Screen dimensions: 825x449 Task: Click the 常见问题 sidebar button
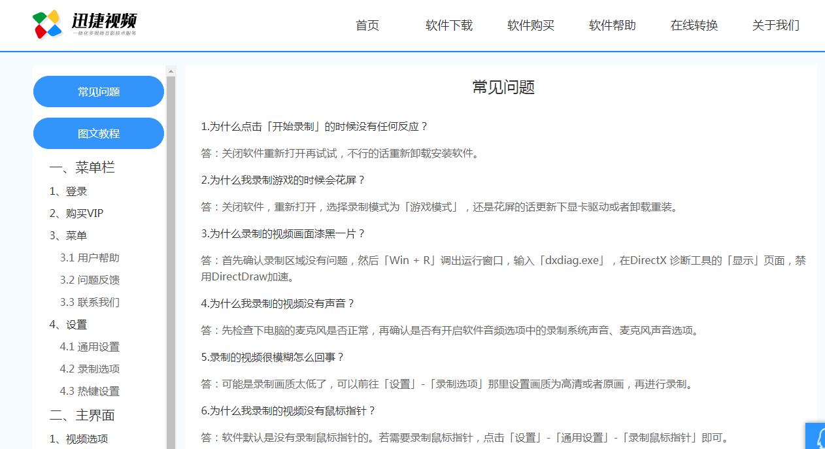[x=98, y=91]
